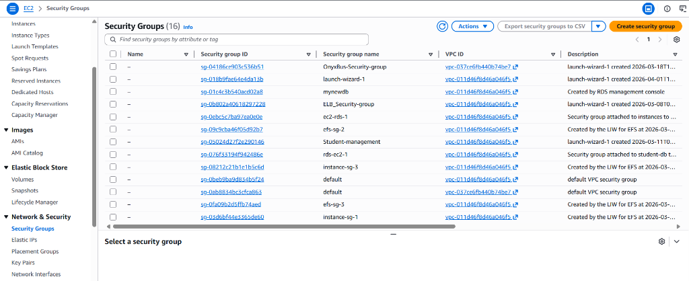The height and width of the screenshot is (281, 689).
Task: Check the OnyxBus-Security-group row checkbox
Action: point(113,67)
